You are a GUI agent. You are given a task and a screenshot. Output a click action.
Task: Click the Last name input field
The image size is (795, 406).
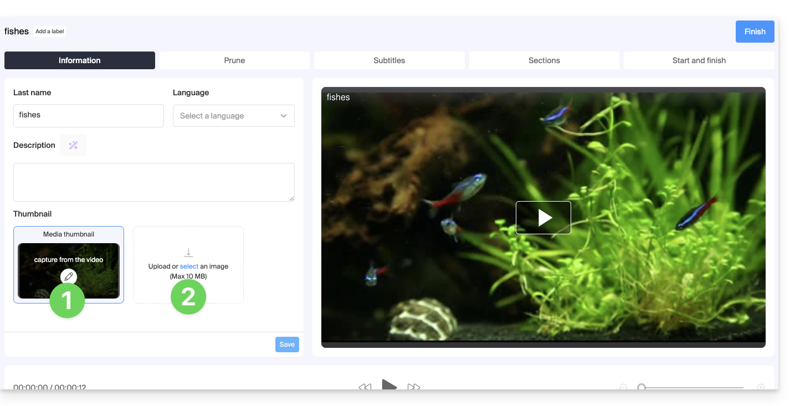click(89, 115)
